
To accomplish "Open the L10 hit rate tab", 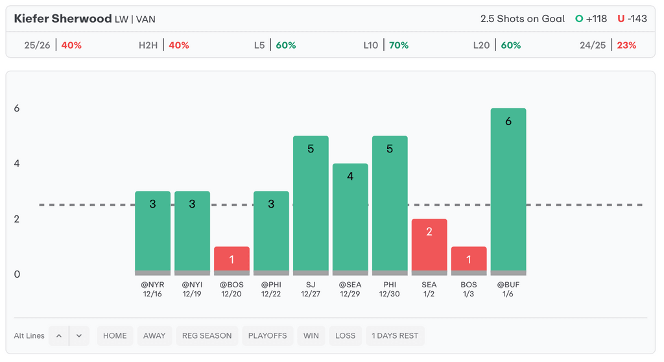I will pos(386,45).
